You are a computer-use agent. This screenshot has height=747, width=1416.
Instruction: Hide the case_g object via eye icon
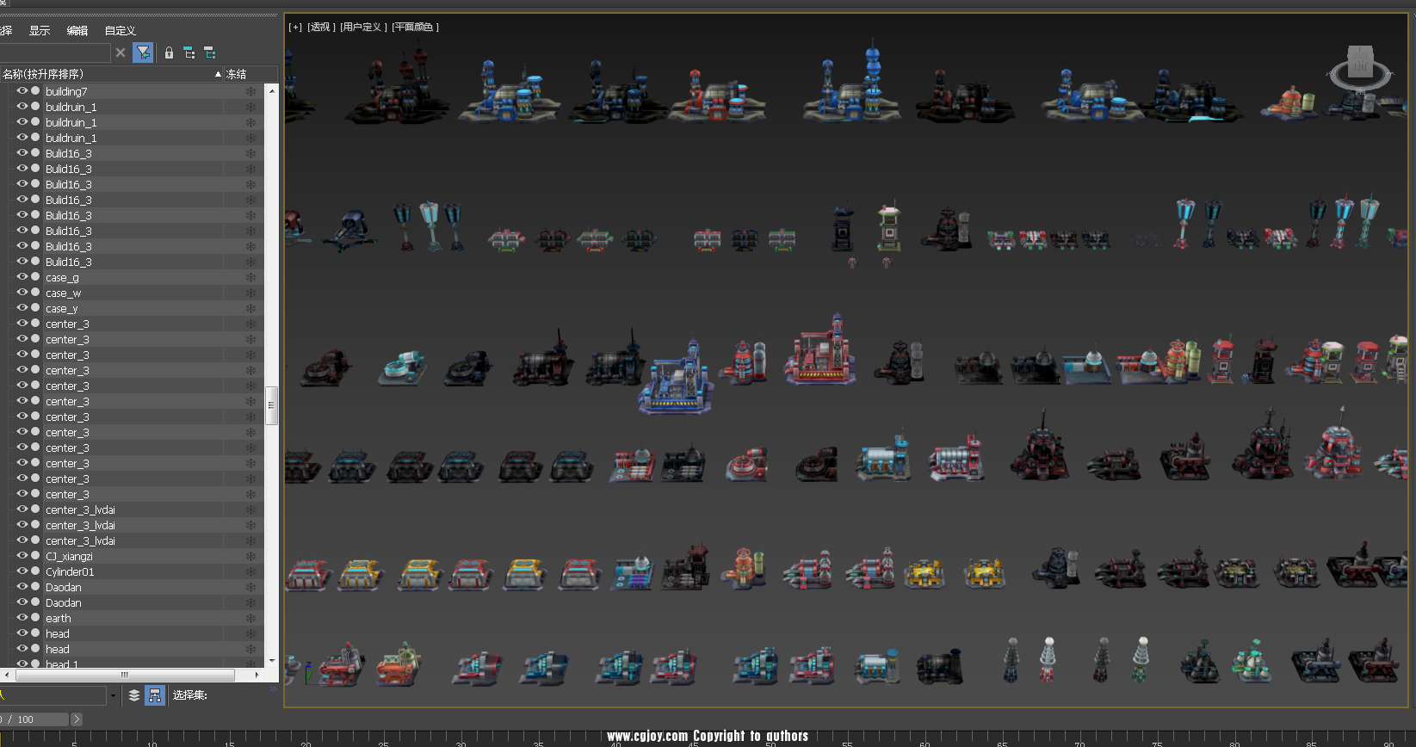(22, 277)
